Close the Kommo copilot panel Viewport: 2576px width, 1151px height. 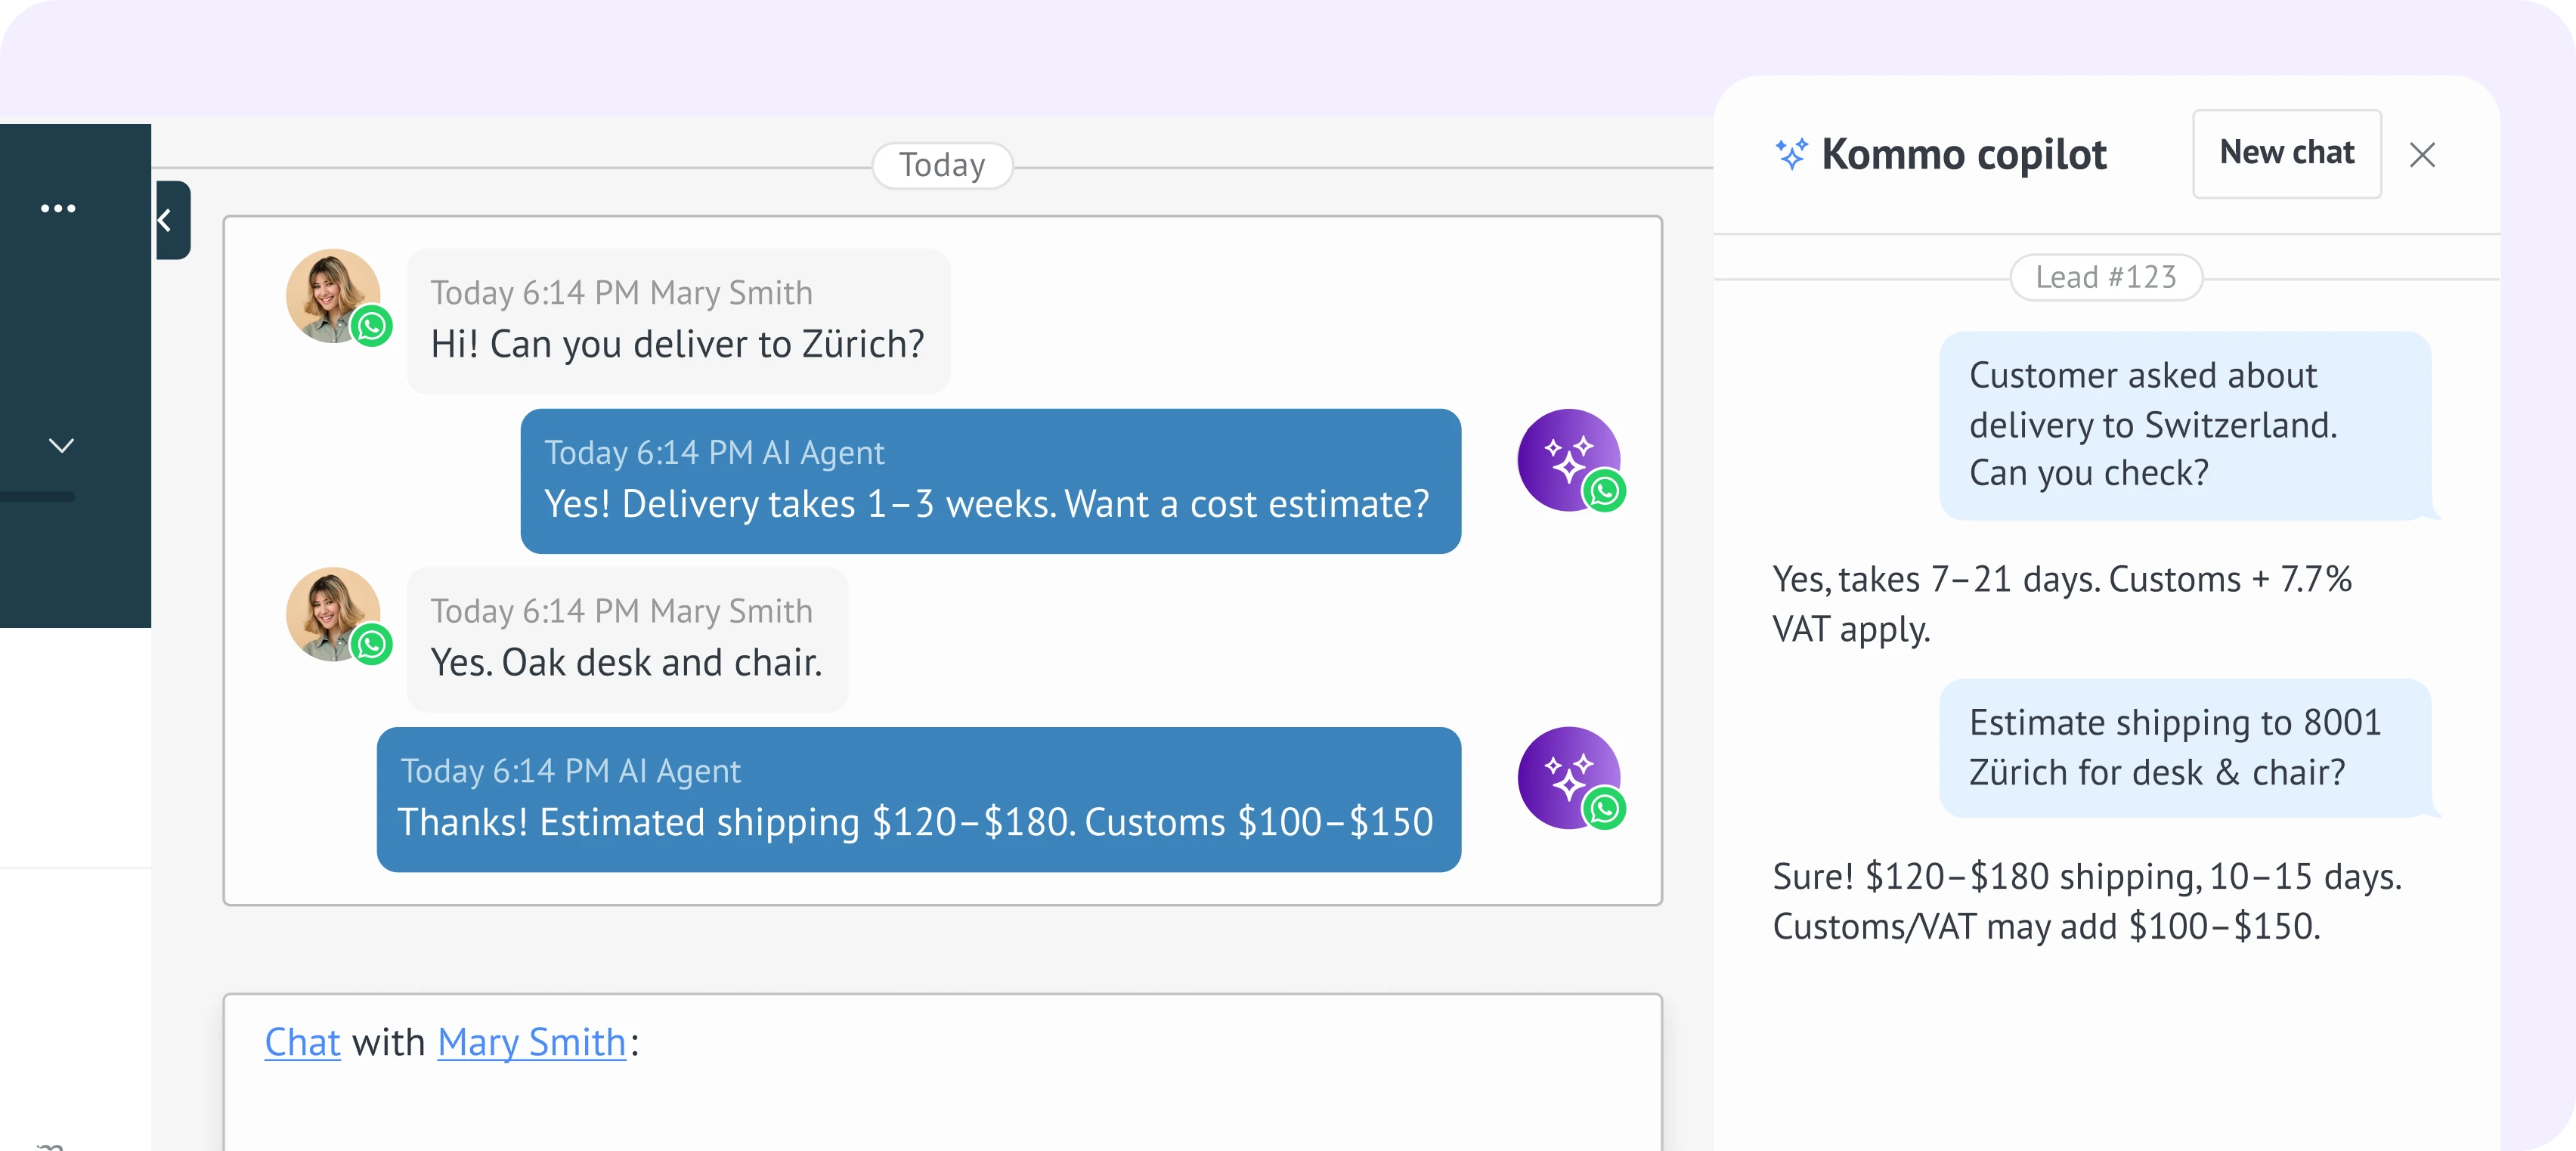click(x=2422, y=155)
